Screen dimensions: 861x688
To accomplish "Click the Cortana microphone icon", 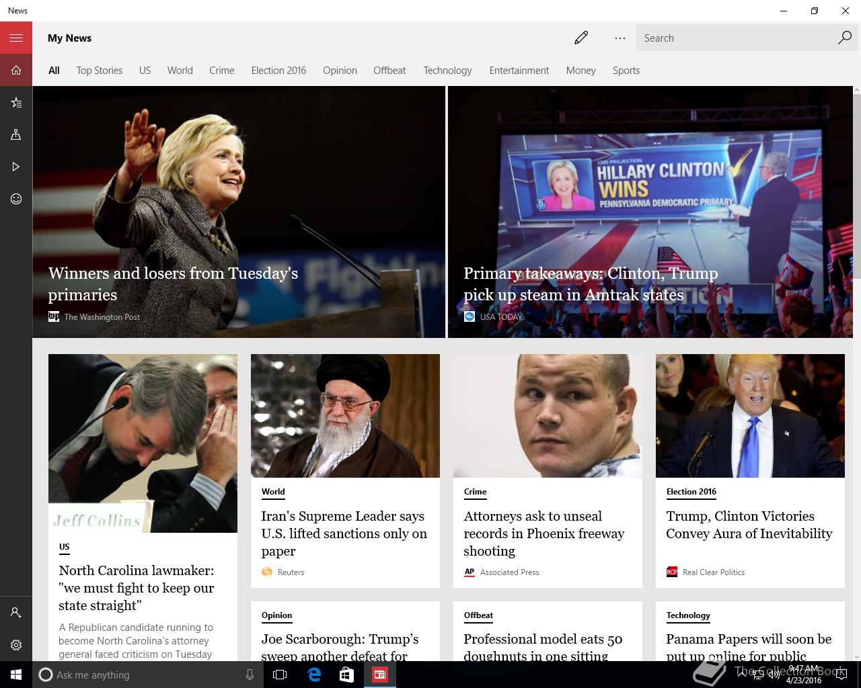I will pos(250,675).
